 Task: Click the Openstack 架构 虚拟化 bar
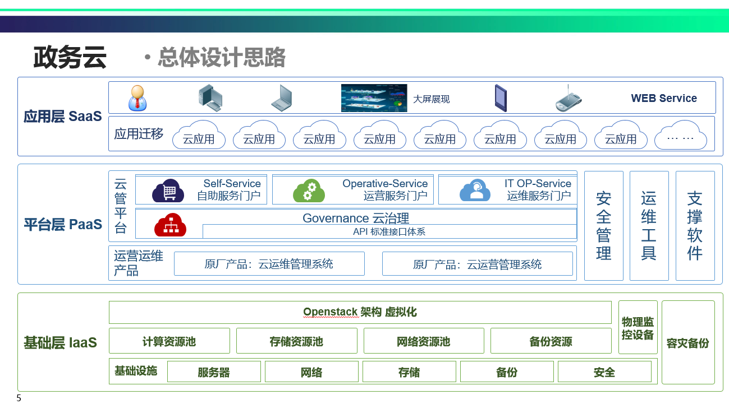[x=360, y=312]
